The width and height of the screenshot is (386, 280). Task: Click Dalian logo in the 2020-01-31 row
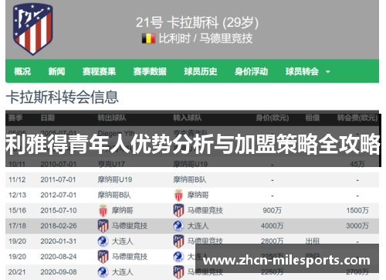tap(103, 241)
